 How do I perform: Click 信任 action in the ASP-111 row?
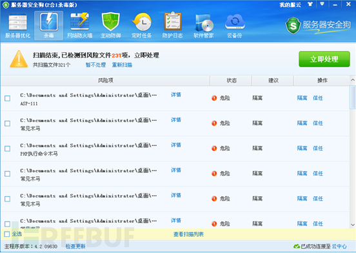[x=318, y=98]
